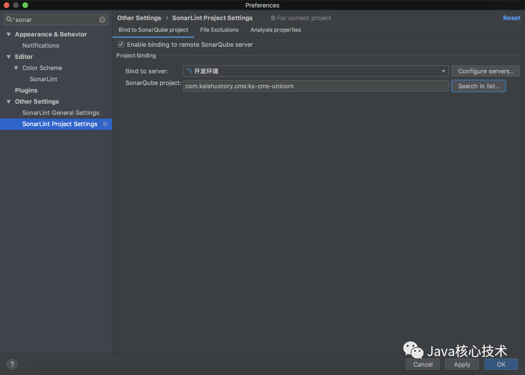Click Other Settings breadcrumb
The width and height of the screenshot is (525, 375).
coord(139,18)
